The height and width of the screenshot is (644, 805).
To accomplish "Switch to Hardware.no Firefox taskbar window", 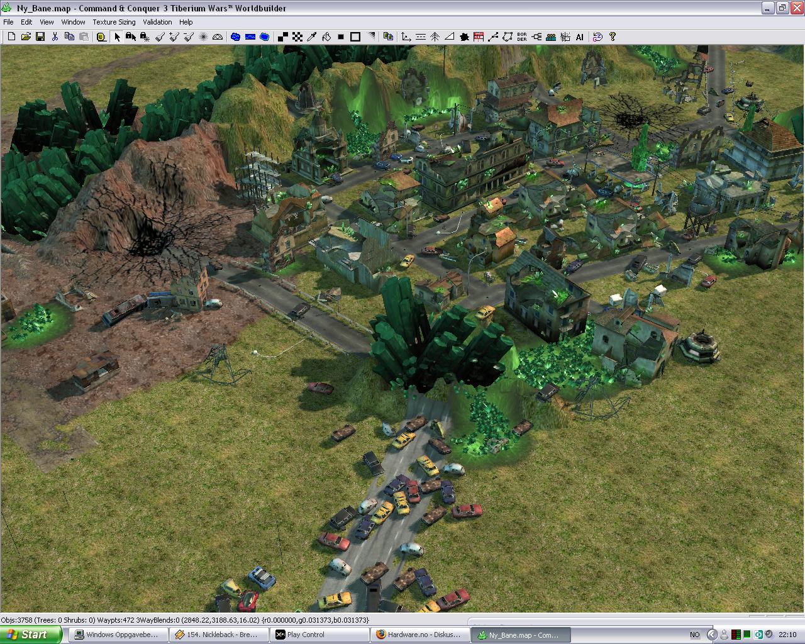I will pyautogui.click(x=420, y=635).
